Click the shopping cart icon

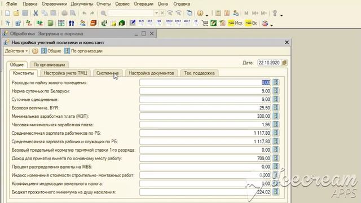205,23
